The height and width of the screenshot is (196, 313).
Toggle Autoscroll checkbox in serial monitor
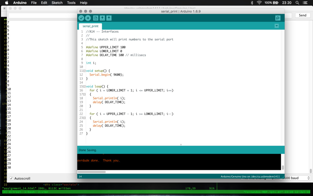point(11,178)
